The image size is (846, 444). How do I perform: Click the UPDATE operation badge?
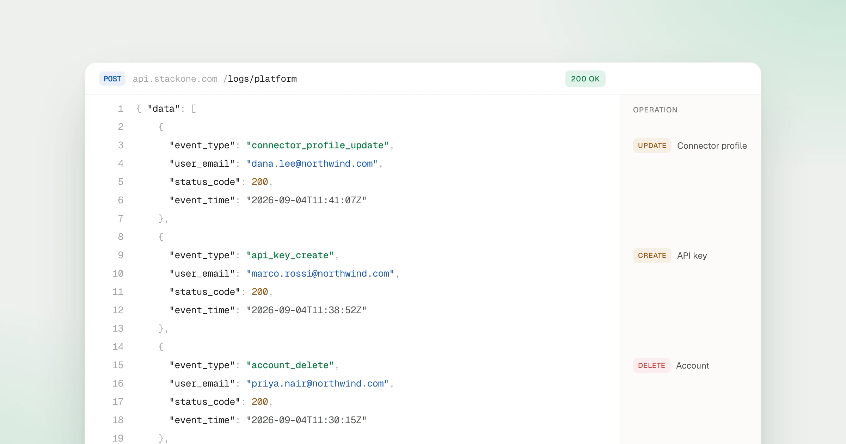pyautogui.click(x=652, y=146)
